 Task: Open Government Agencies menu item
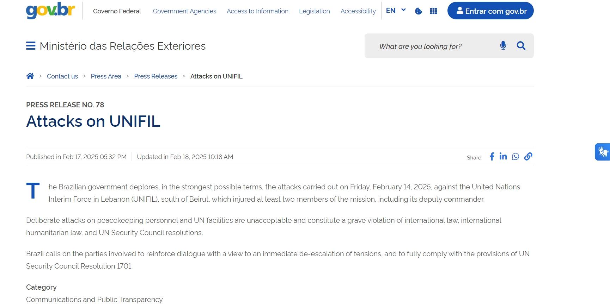(x=184, y=11)
